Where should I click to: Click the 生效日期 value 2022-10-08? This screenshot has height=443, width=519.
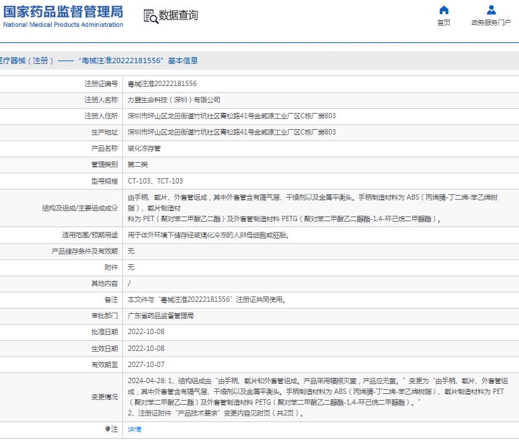(x=146, y=348)
